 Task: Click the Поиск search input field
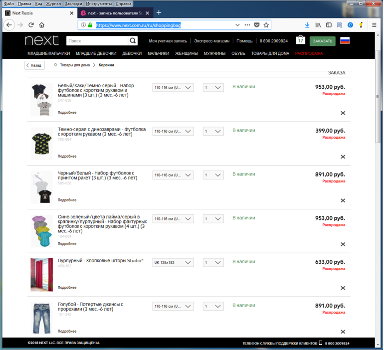coord(97,41)
